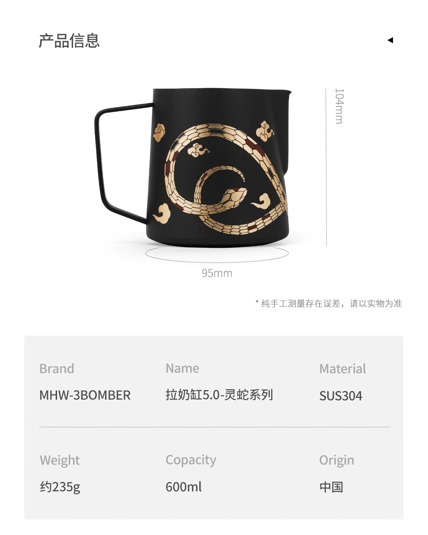Image resolution: width=428 pixels, height=535 pixels.
Task: Click the gold cloud near the handle
Action: pyautogui.click(x=159, y=132)
